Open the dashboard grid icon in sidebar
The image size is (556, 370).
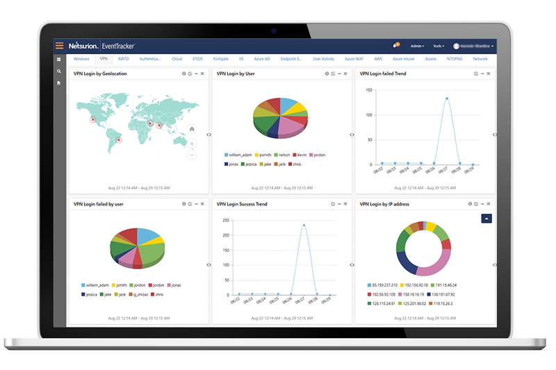pyautogui.click(x=59, y=60)
